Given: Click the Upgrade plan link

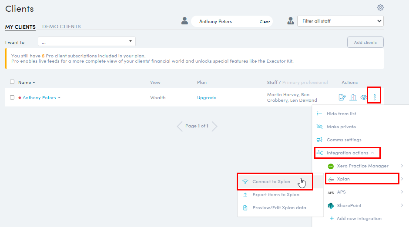Looking at the screenshot, I should click(x=206, y=98).
